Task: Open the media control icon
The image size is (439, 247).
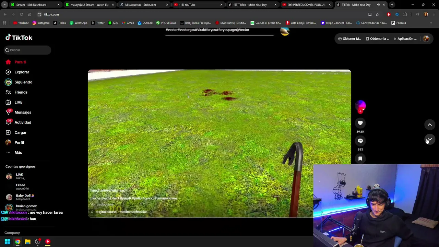Action: pyautogui.click(x=417, y=14)
